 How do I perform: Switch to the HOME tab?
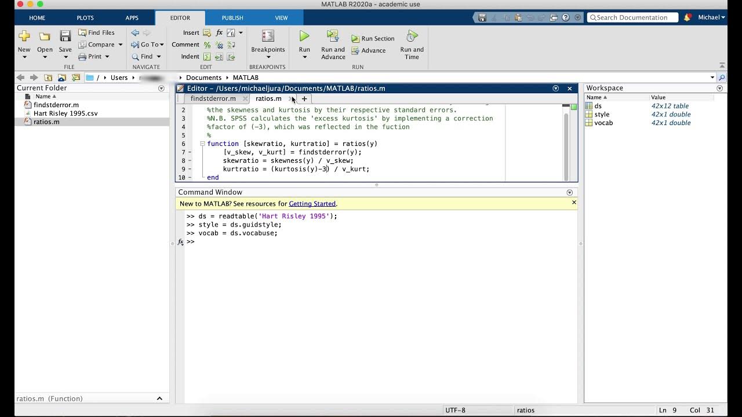coord(37,18)
